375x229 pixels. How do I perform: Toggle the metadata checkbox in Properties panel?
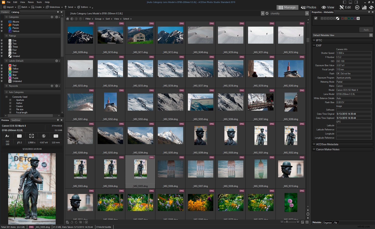(316, 18)
